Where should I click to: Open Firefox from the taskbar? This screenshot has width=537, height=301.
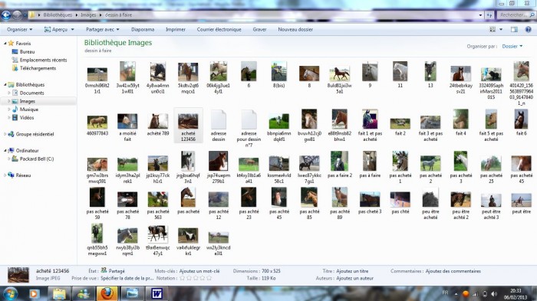pos(107,293)
